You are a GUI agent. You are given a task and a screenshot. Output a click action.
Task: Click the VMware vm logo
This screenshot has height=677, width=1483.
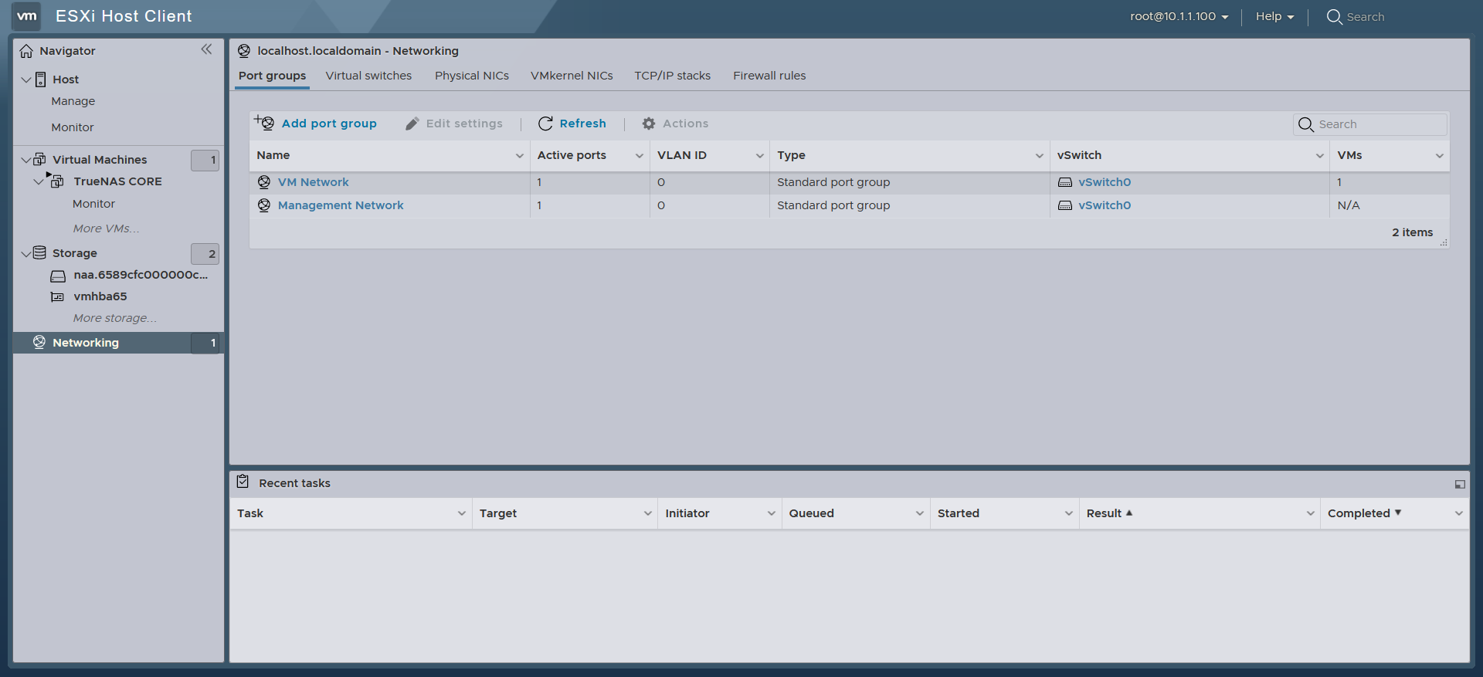pos(27,16)
